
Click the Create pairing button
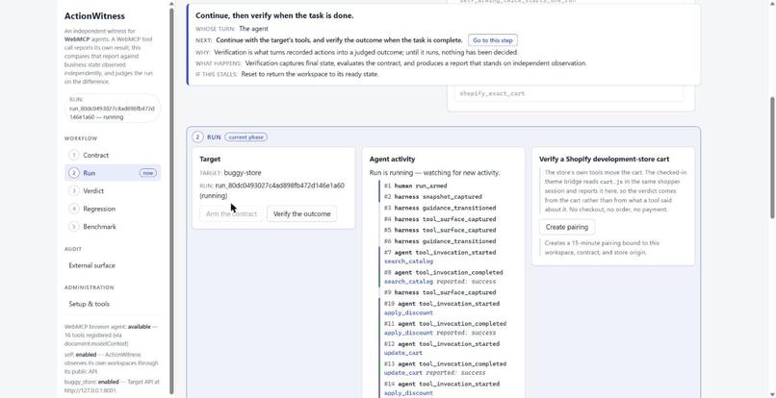pyautogui.click(x=567, y=227)
